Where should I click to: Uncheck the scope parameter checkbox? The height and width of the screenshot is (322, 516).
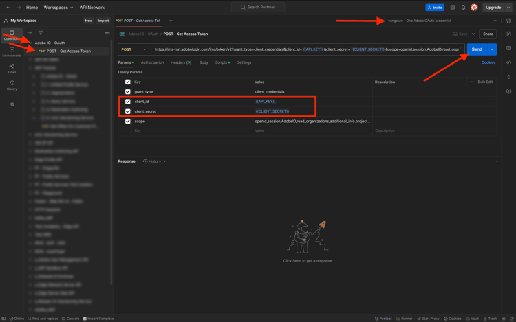(128, 121)
